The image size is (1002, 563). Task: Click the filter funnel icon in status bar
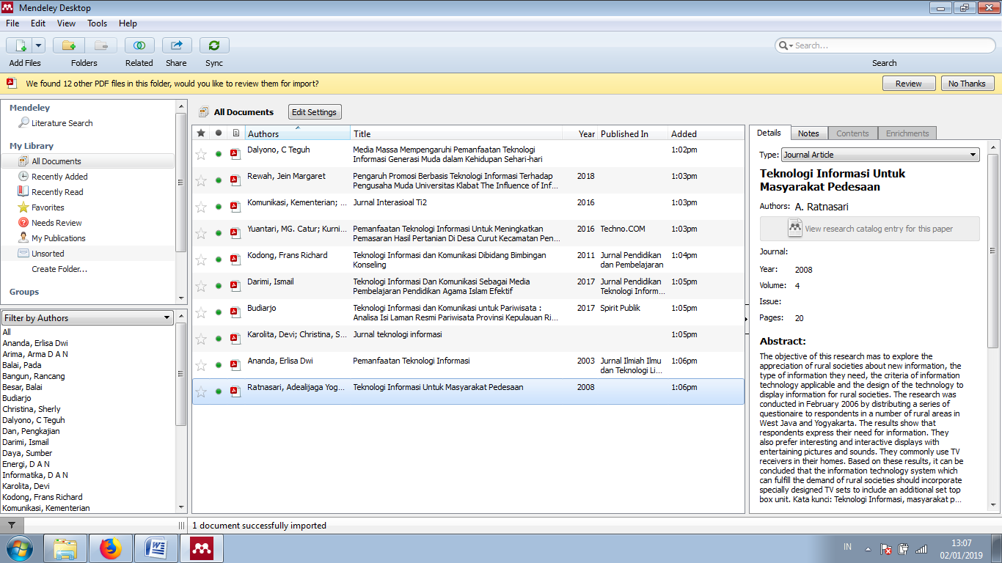point(12,525)
